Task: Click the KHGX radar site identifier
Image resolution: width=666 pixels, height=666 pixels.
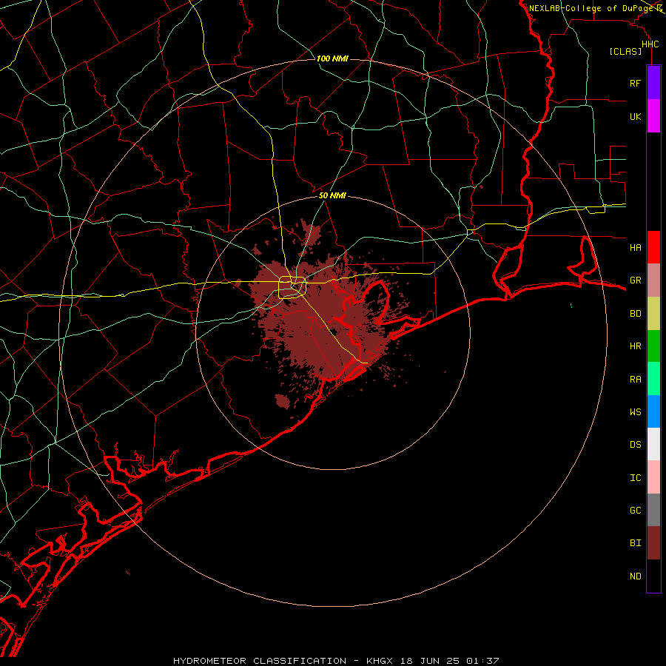Action: 380,661
